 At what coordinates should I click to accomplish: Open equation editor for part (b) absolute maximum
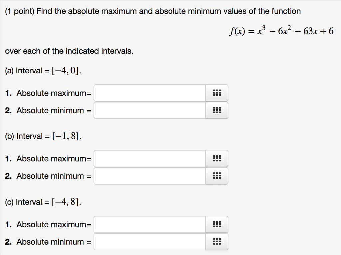217,158
